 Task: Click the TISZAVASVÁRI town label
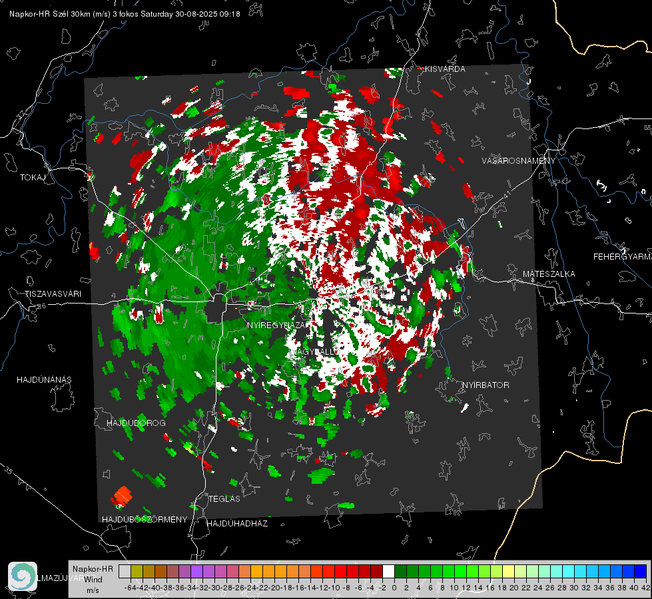(53, 294)
